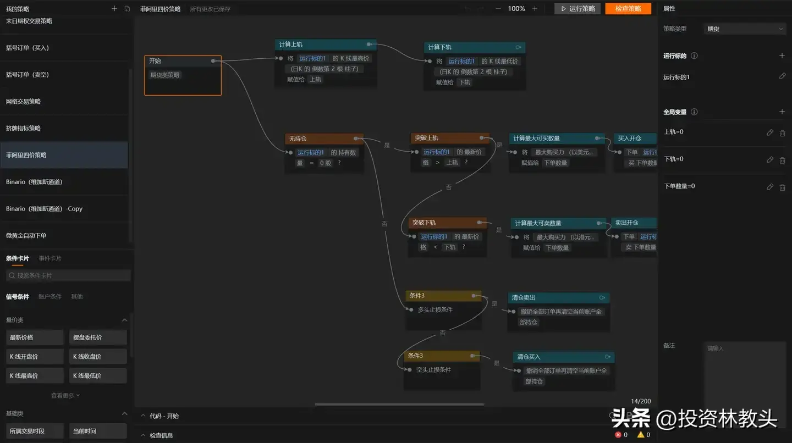Image resolution: width=792 pixels, height=443 pixels.
Task: Open the 网格交易策略 strategy
Action: 64,102
